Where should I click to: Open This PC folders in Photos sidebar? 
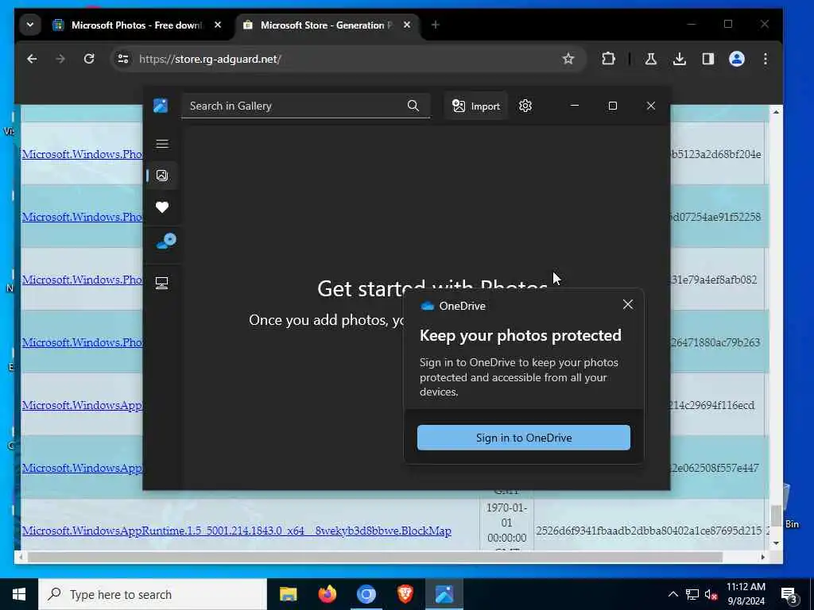(x=162, y=284)
